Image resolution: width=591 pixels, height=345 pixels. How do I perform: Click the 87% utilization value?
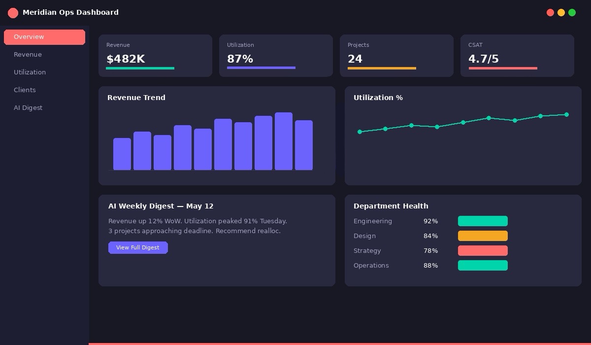tap(240, 59)
